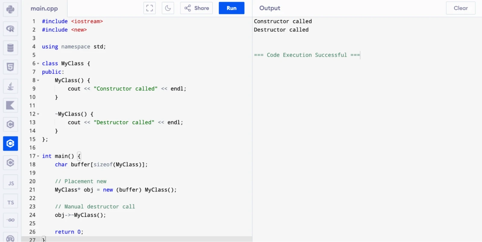Click line number 22 in gutter

point(32,198)
